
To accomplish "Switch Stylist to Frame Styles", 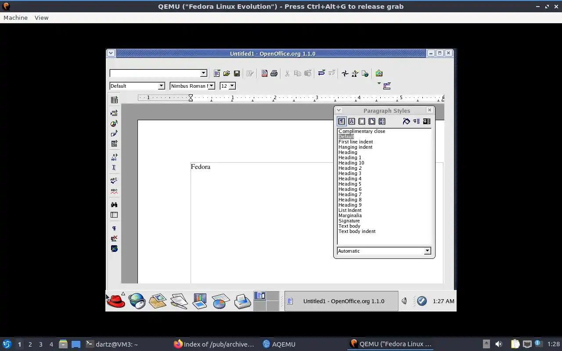I will [362, 122].
